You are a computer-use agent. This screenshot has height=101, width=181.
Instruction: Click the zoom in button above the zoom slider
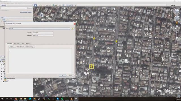[x=177, y=26]
